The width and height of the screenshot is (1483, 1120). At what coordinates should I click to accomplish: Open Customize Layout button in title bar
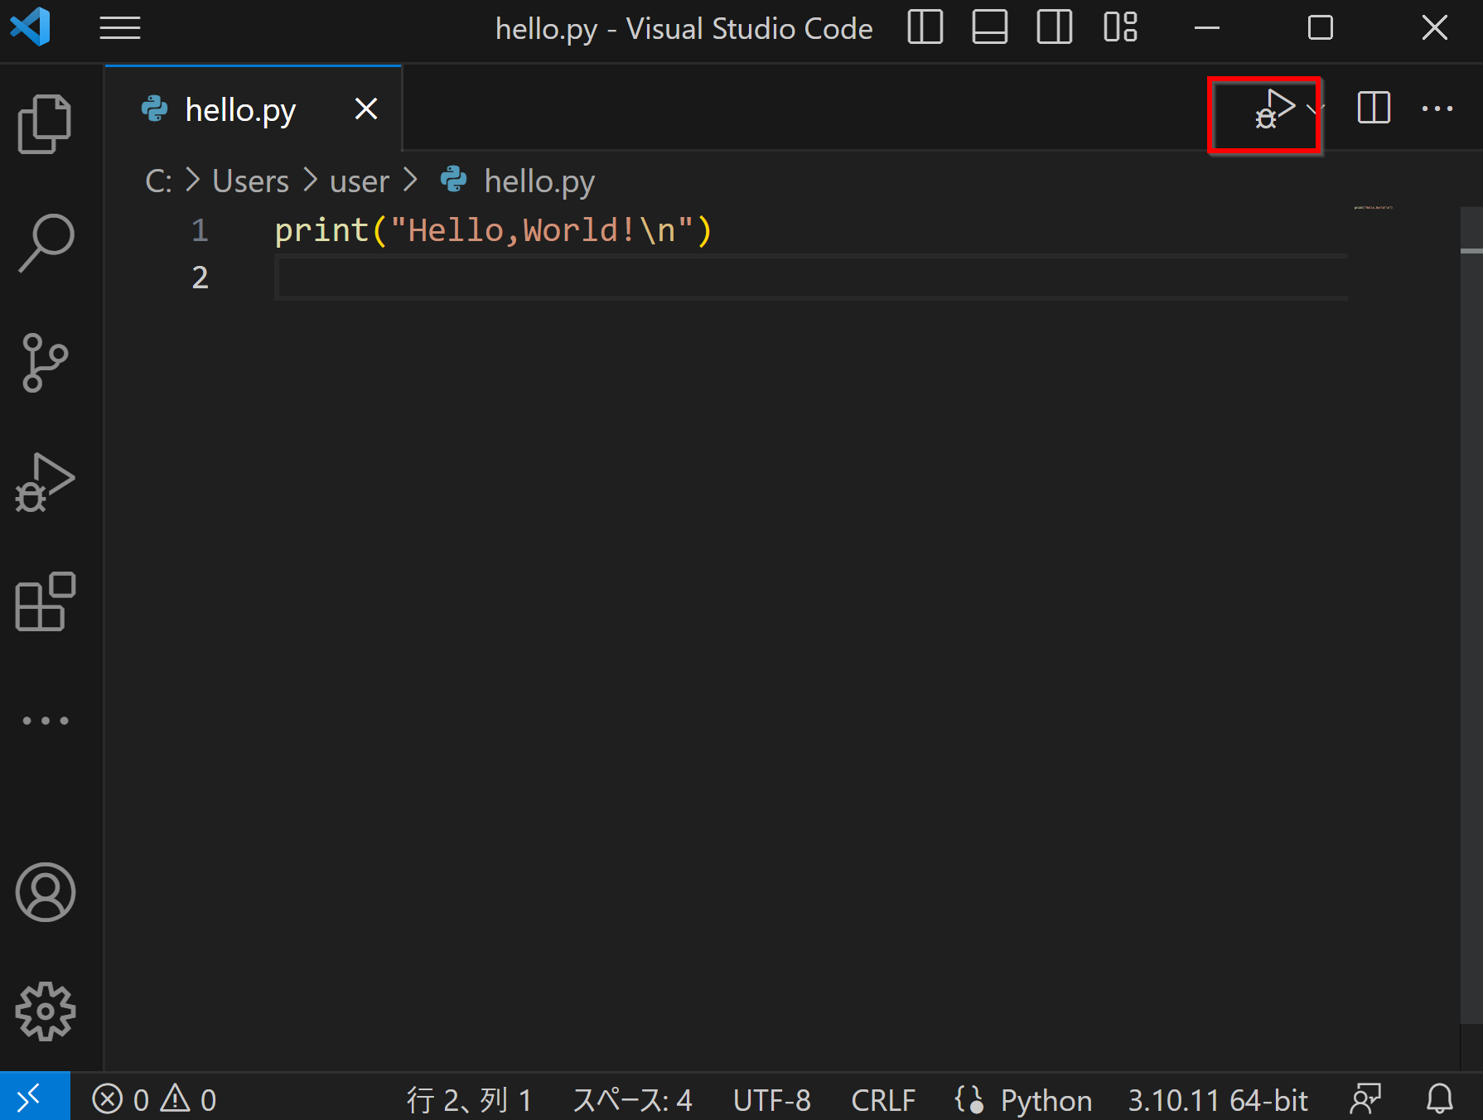pos(1120,27)
